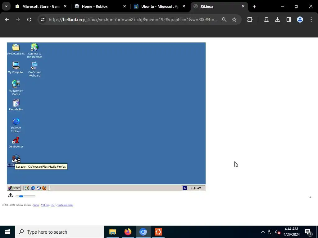Expand the tab search dropdown
318x238 pixels.
(6, 6)
